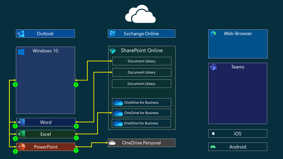283x159 pixels.
Task: Click the Exchange Online icon
Action: tap(112, 34)
